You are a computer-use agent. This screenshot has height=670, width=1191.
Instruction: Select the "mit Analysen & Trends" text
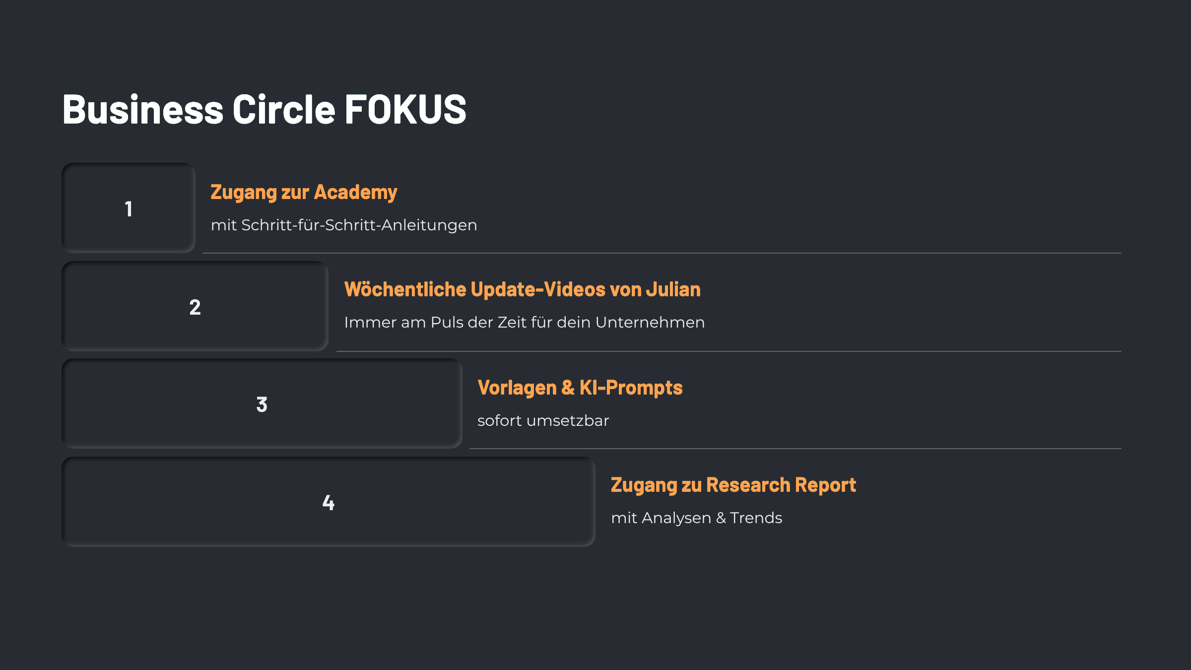pyautogui.click(x=696, y=518)
